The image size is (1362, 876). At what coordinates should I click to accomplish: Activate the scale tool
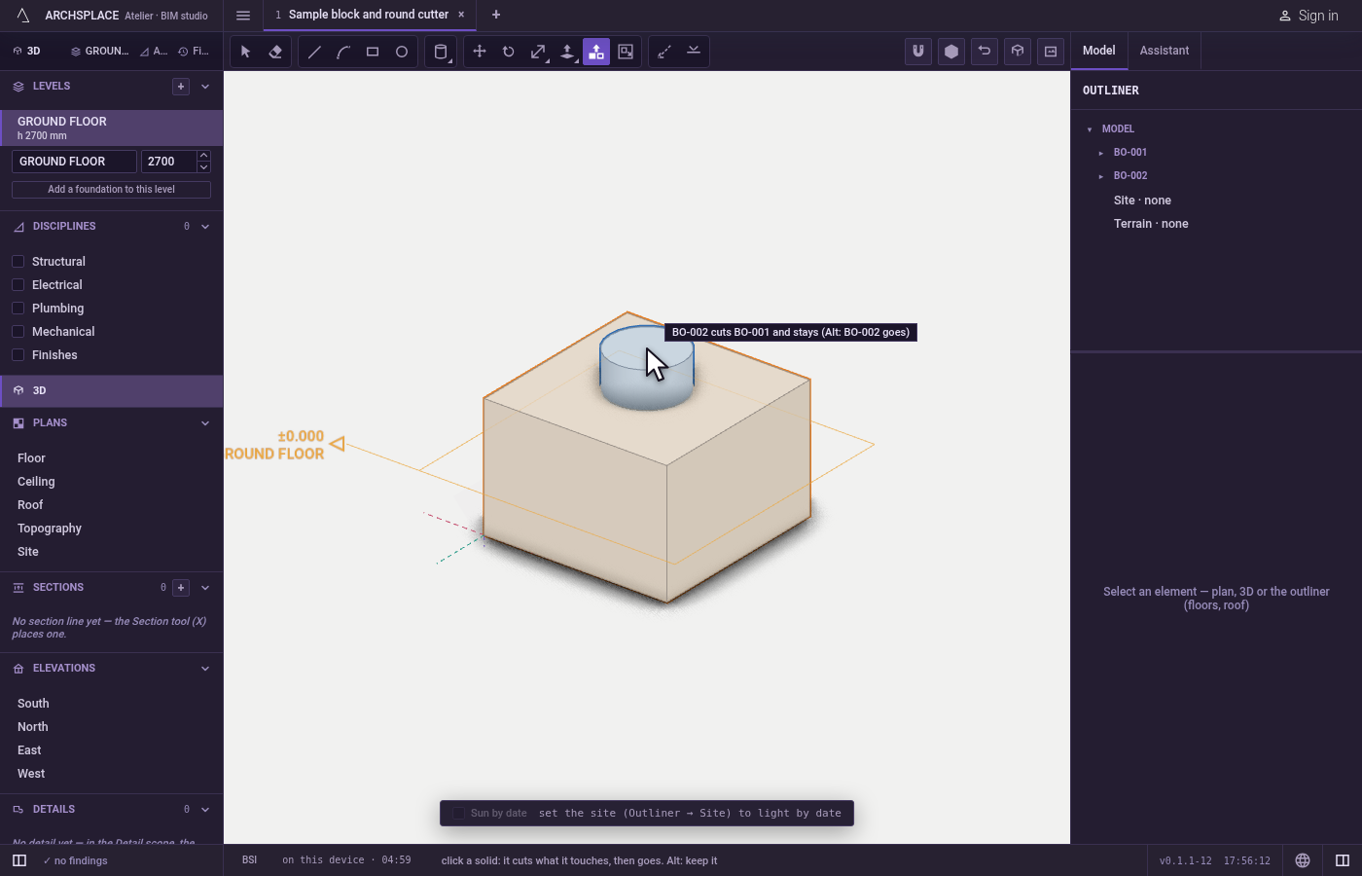(x=538, y=52)
